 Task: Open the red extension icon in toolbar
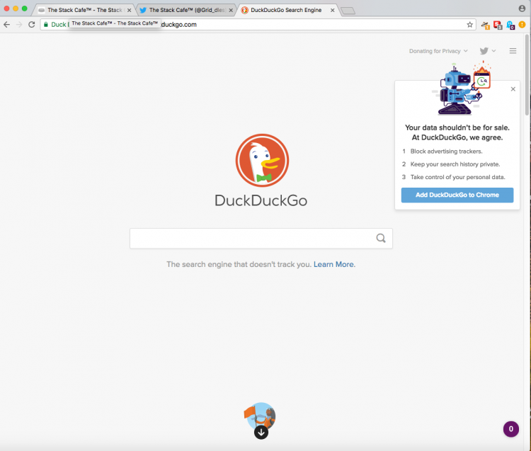coord(498,25)
